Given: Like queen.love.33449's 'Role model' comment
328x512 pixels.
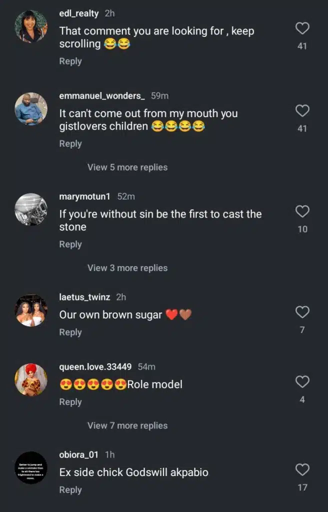Looking at the screenshot, I should 302,382.
